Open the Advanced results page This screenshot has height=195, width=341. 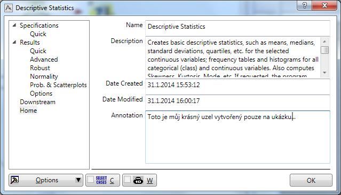(44, 60)
